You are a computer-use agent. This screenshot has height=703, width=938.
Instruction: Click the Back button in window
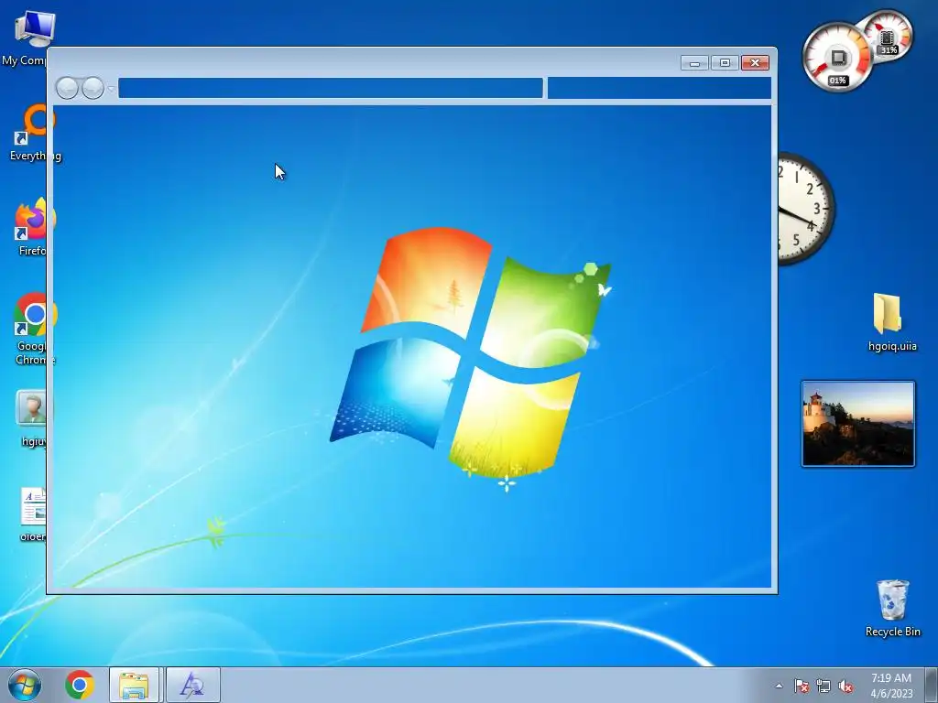tap(67, 88)
